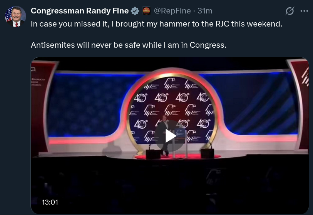Click Randy Fine's profile avatar
This screenshot has width=313, height=215.
[x=15, y=17]
